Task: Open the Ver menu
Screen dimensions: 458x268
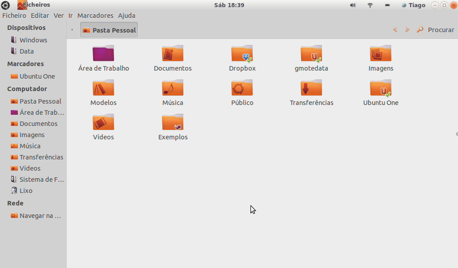Action: (x=59, y=16)
